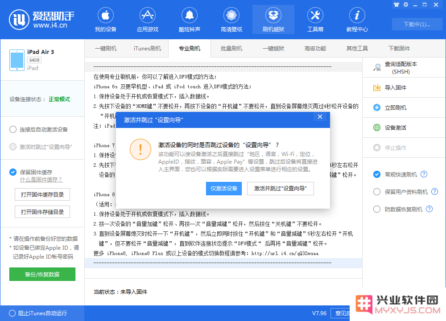
Task: Click 导入固件 import firmware icon
Action: (377, 87)
